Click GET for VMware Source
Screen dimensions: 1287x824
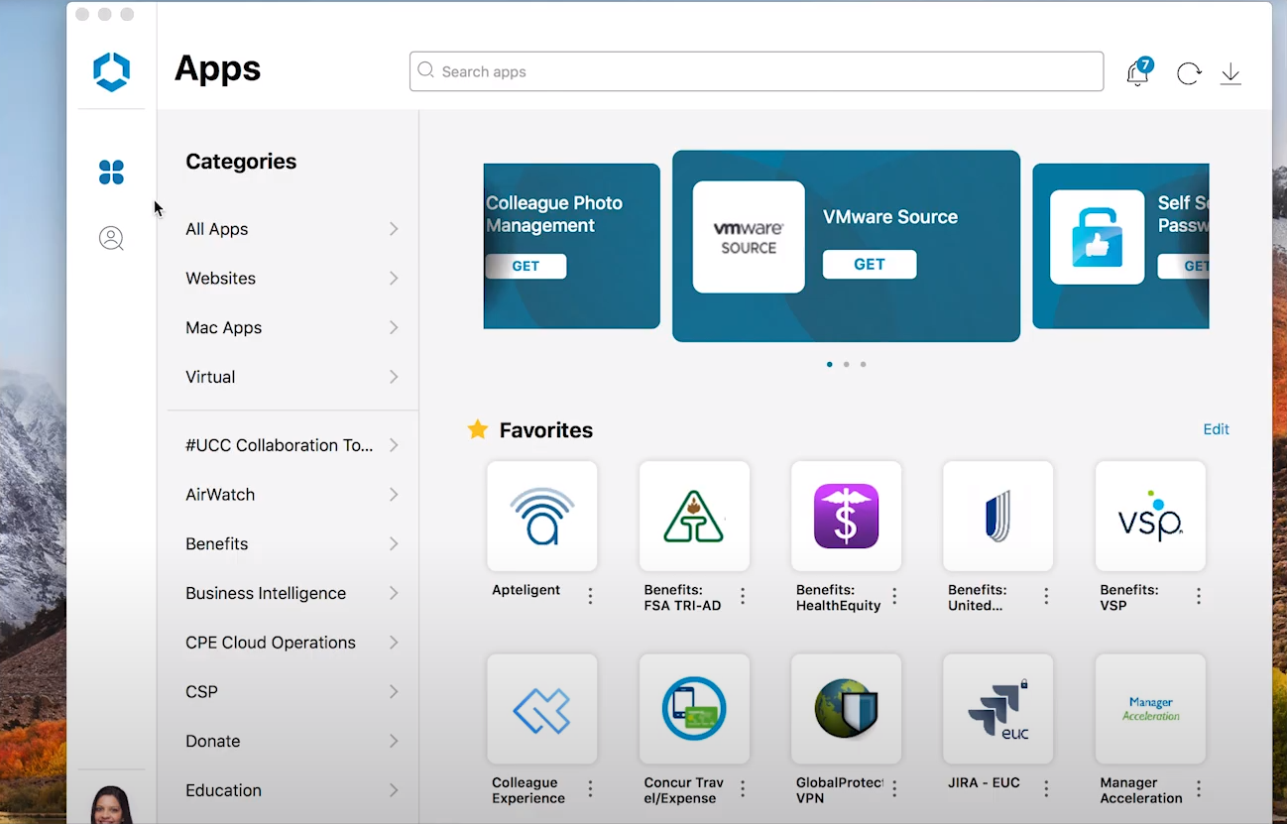pyautogui.click(x=869, y=264)
